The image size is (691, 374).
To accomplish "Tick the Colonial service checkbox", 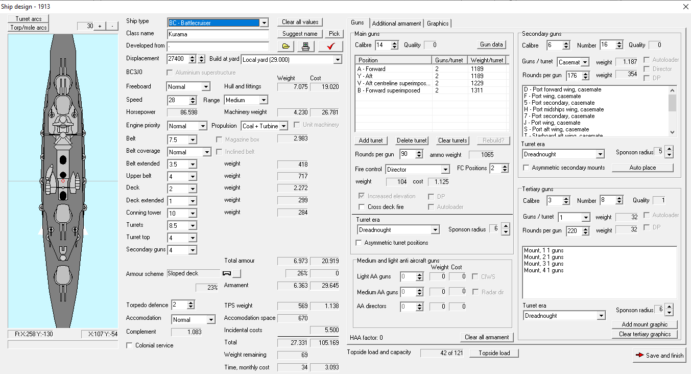I will [x=130, y=345].
